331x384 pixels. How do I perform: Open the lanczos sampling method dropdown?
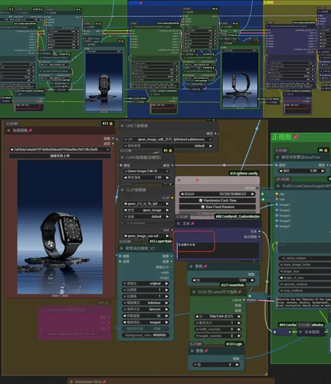[146, 309]
